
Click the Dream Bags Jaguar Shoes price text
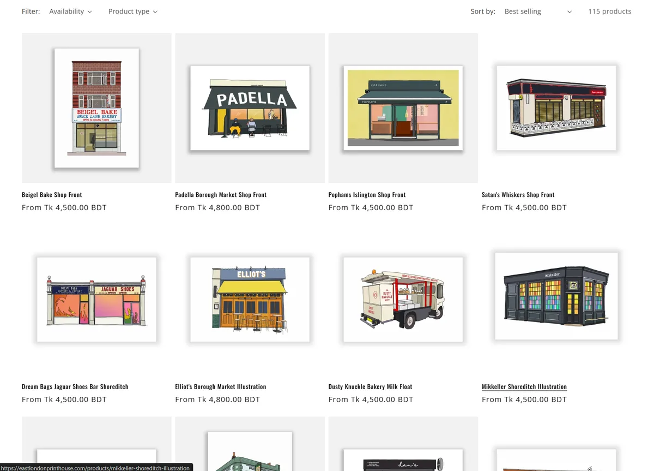64,400
